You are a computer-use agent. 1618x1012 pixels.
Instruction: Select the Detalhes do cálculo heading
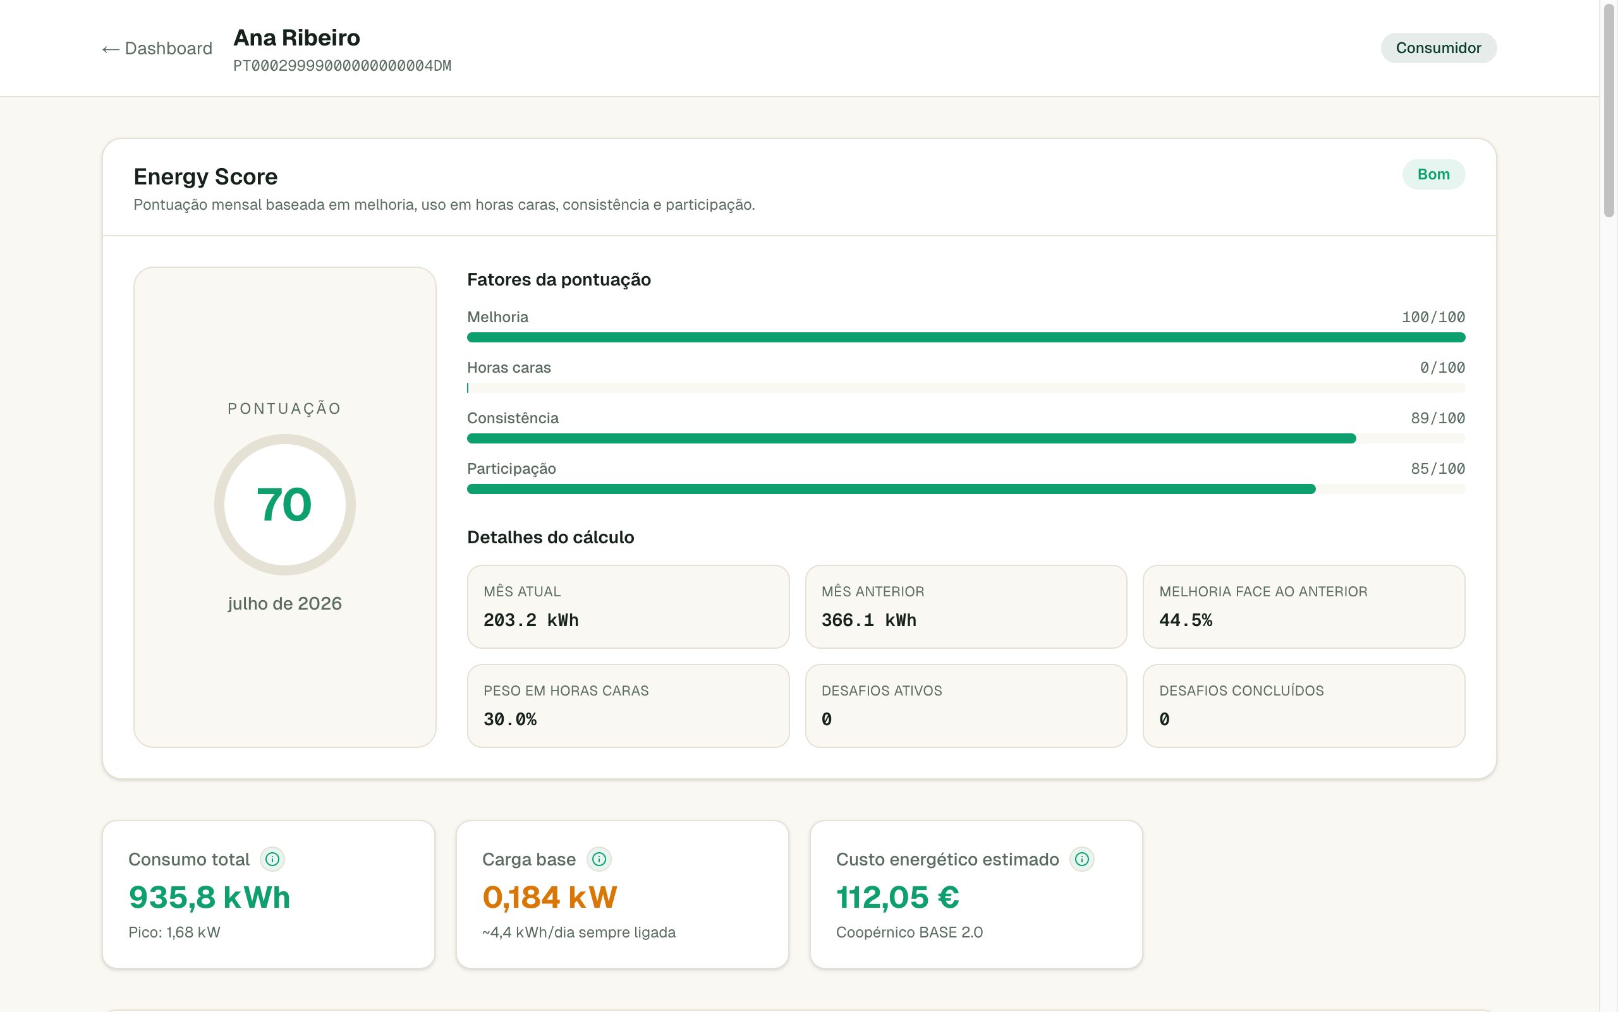550,538
